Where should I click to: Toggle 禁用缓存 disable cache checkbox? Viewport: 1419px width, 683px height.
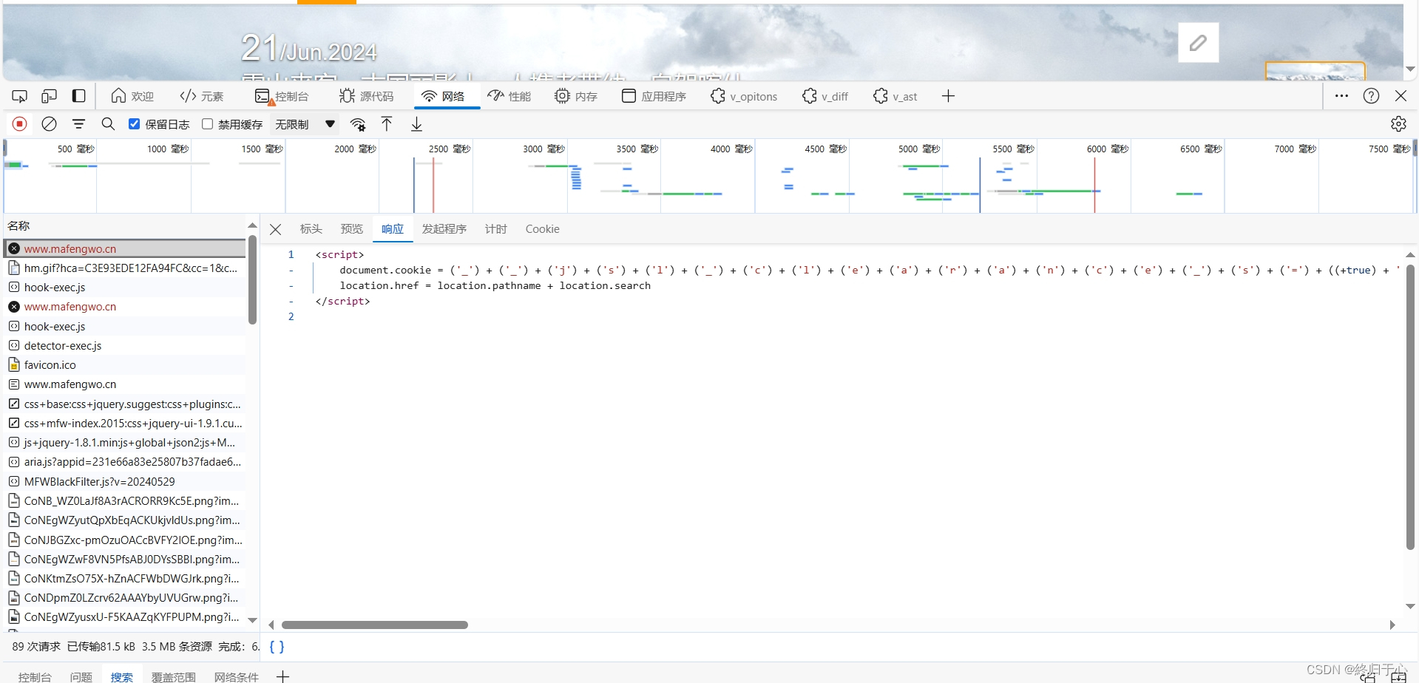[x=208, y=124]
